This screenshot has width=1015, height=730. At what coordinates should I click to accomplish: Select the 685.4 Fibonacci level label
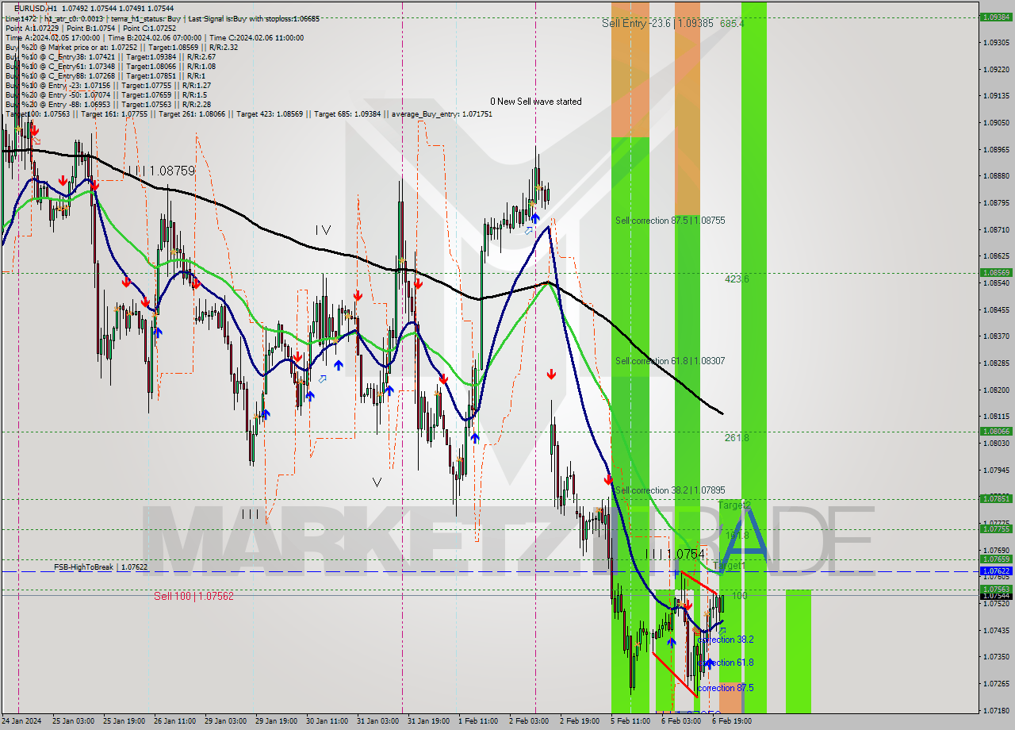(732, 24)
